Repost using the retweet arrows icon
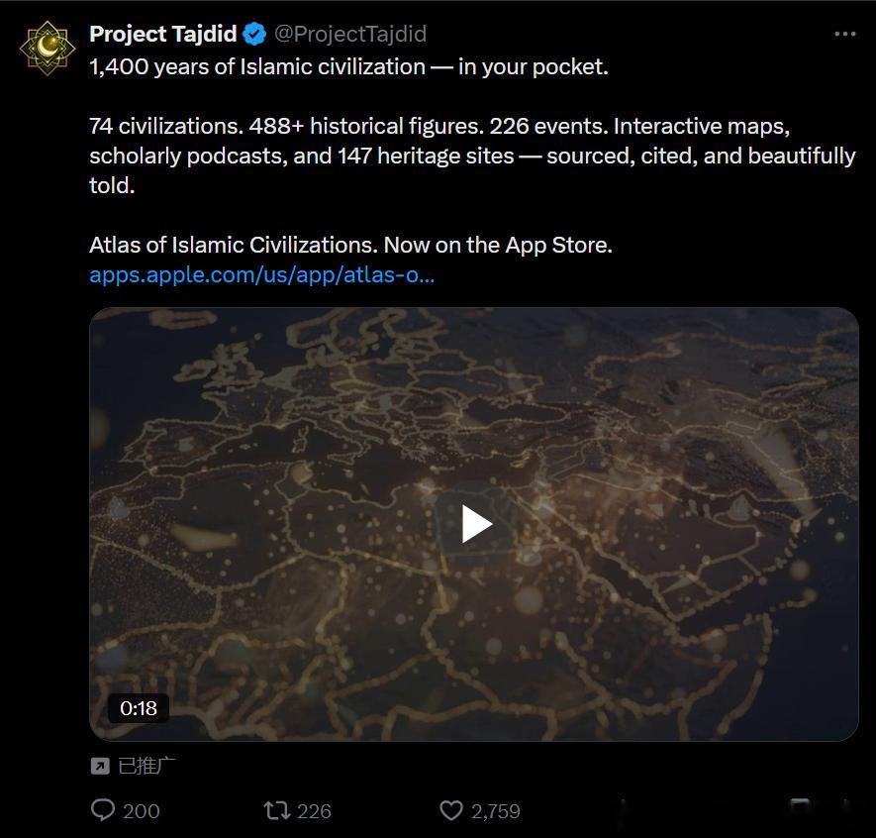 coord(276,810)
